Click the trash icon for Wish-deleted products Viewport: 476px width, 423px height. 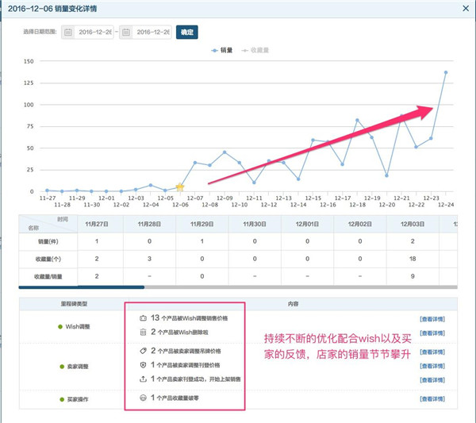[x=143, y=331]
